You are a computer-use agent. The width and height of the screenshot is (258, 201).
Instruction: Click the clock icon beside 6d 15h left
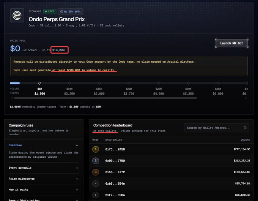[61, 11]
